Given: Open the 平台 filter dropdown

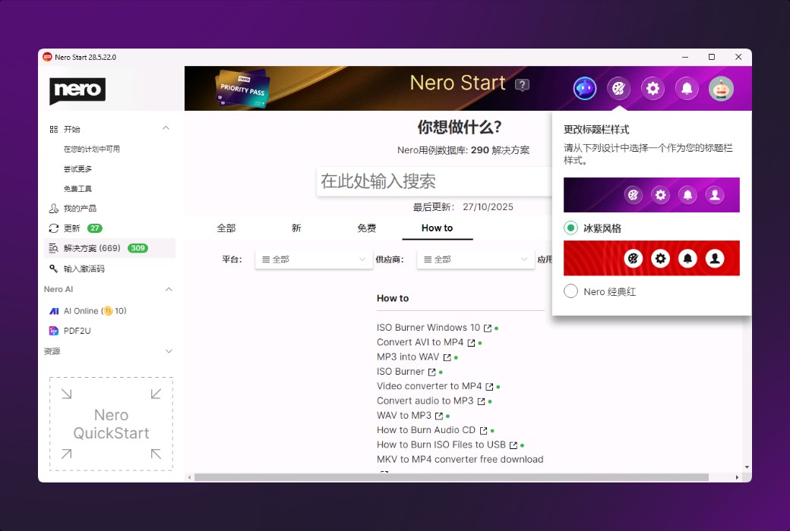Looking at the screenshot, I should pyautogui.click(x=313, y=259).
